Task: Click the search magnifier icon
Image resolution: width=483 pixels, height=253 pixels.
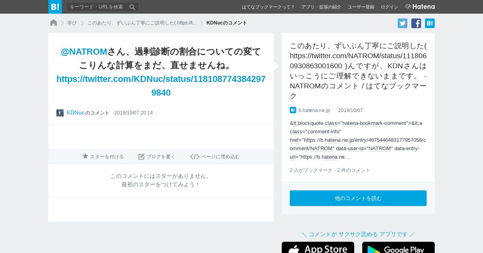Action: click(132, 7)
